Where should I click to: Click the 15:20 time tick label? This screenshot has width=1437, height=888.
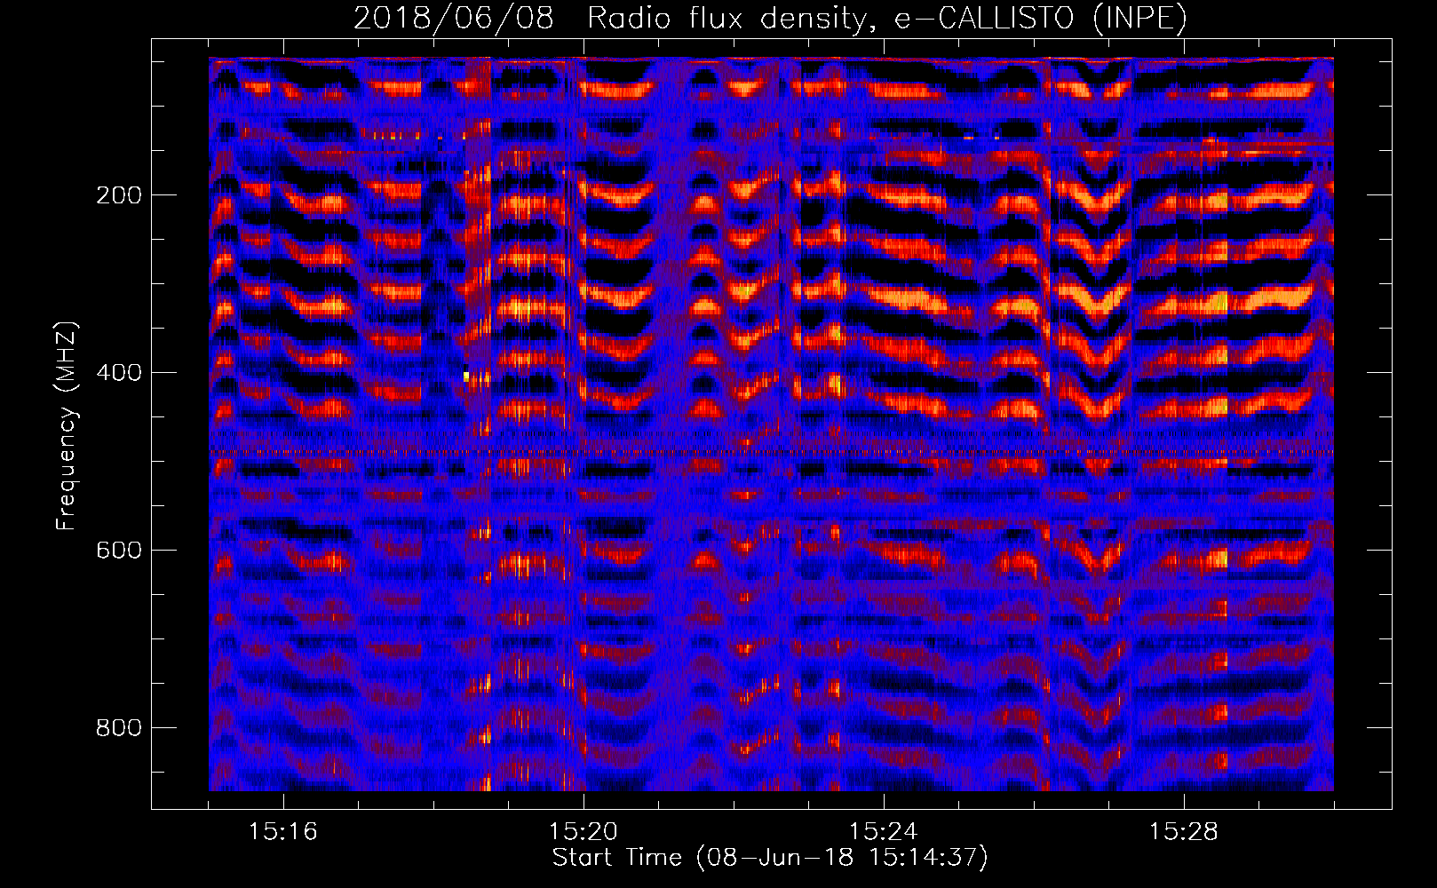tap(584, 832)
